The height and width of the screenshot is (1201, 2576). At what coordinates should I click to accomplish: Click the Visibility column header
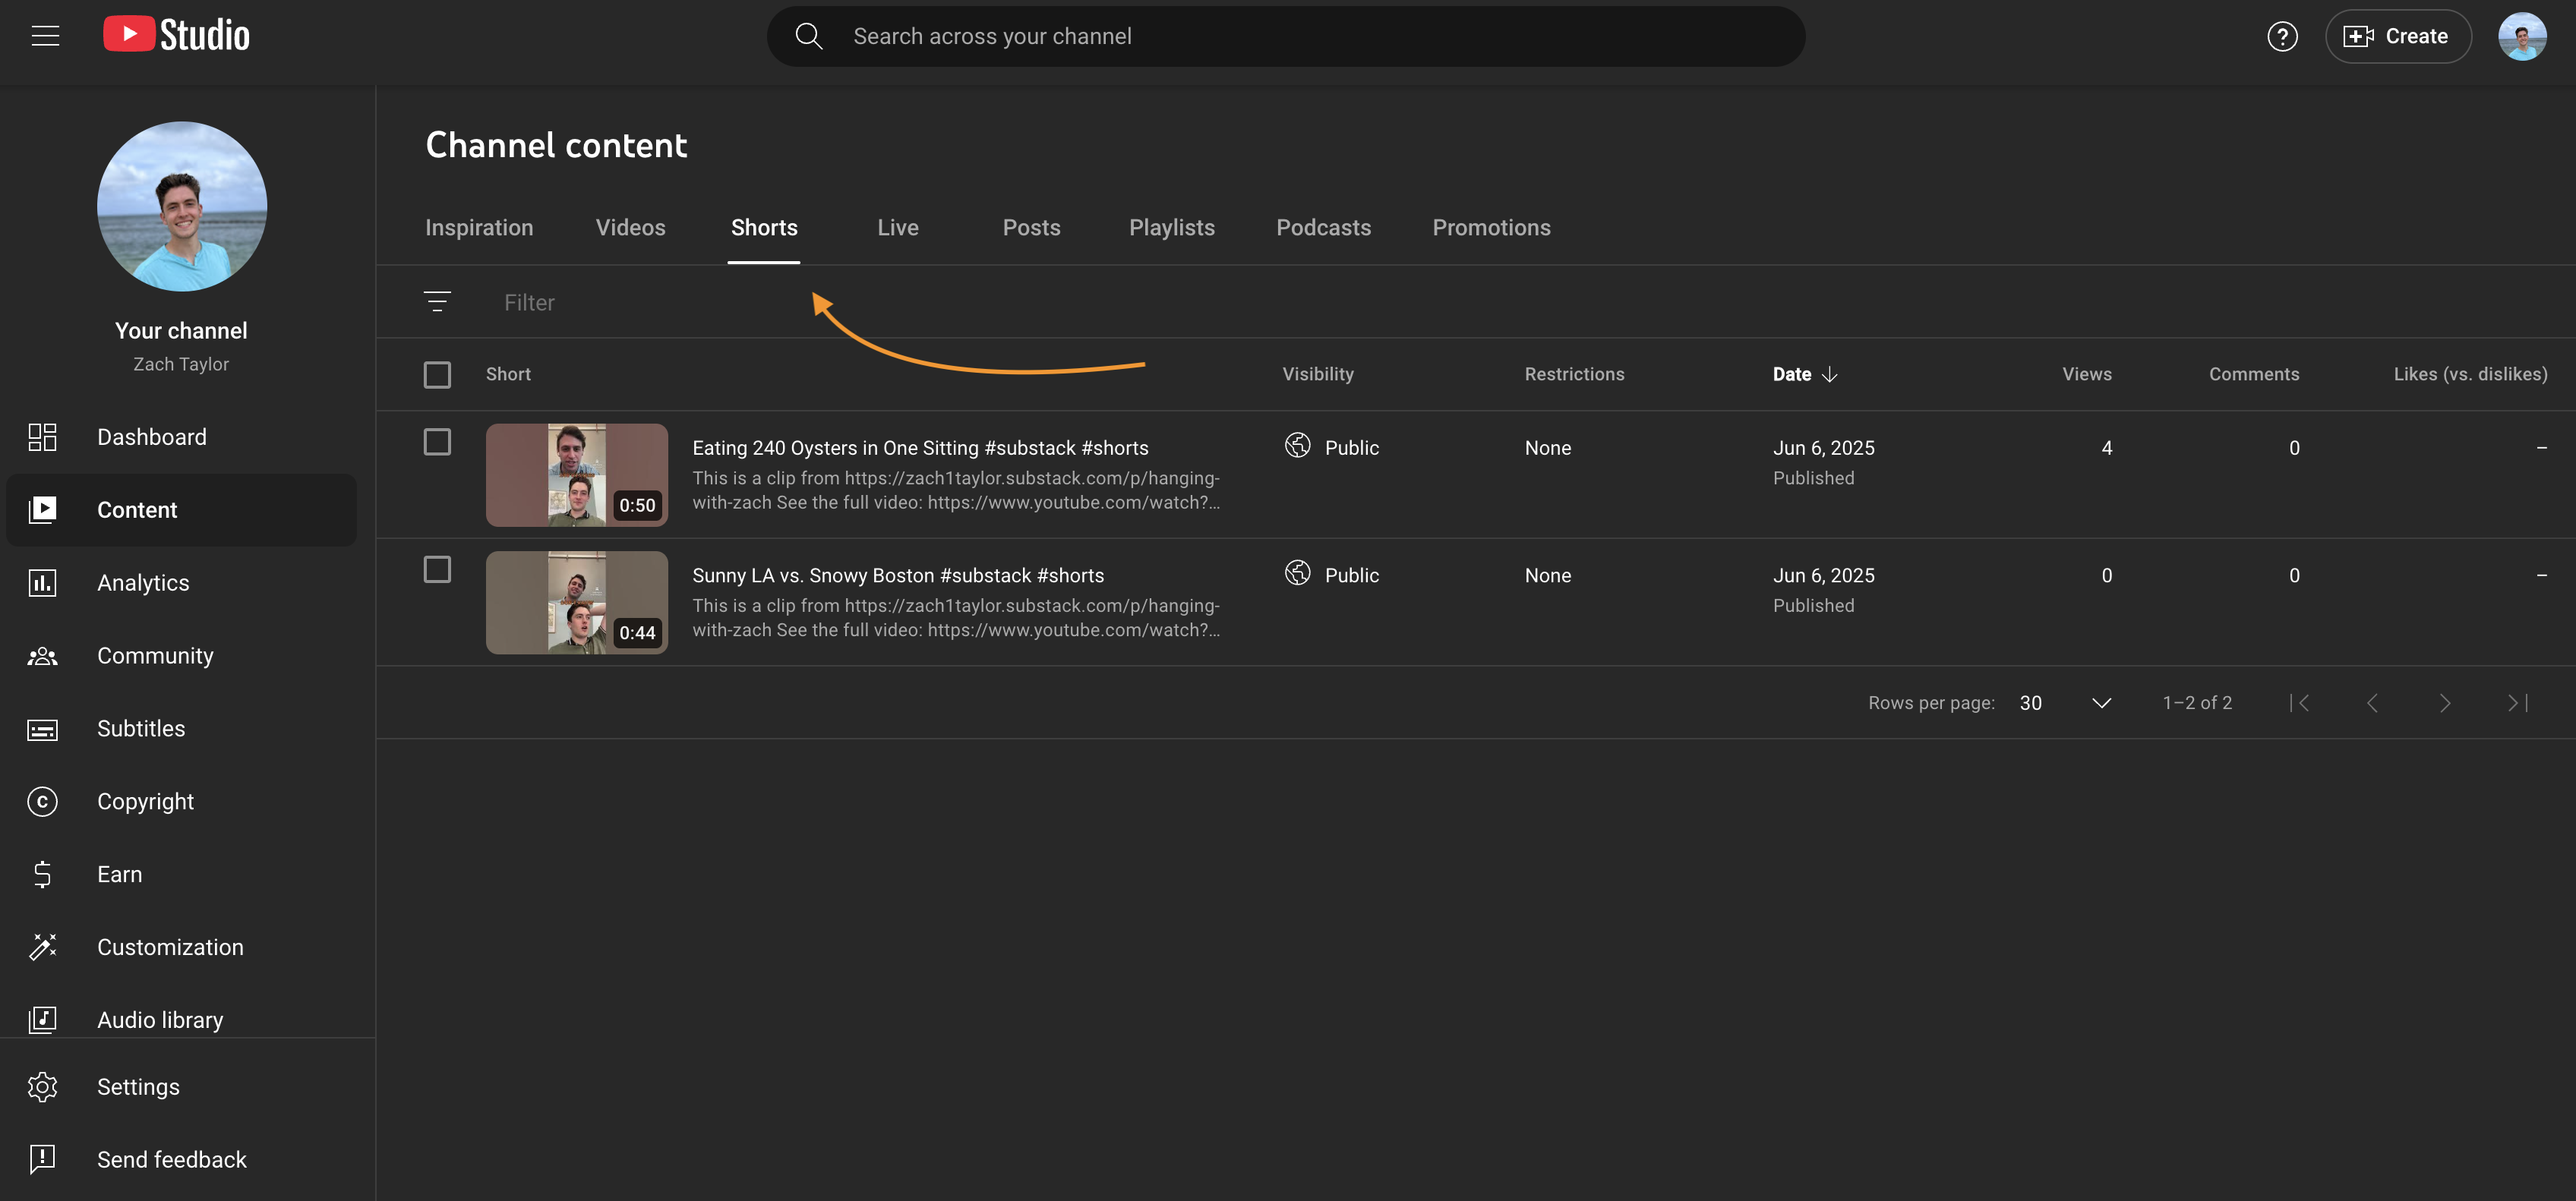point(1318,374)
